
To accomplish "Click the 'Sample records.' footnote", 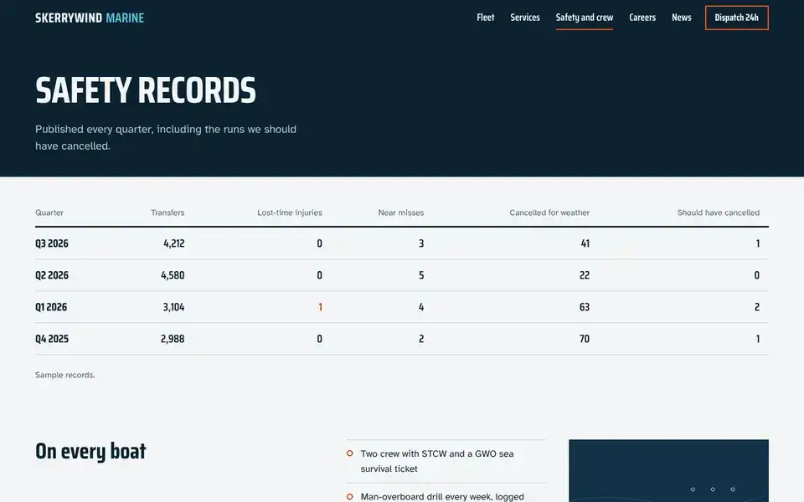I will coord(65,375).
